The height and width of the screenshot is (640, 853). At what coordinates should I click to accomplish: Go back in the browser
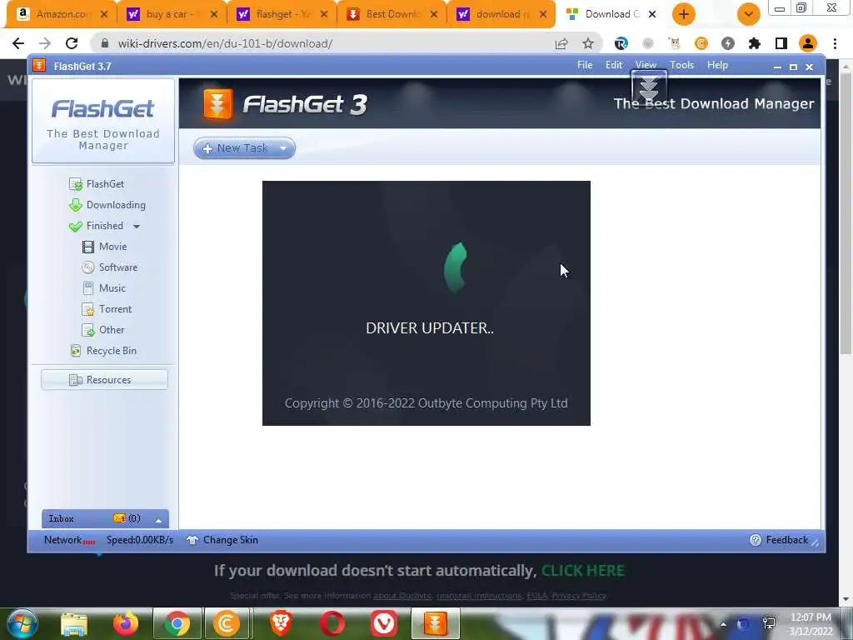point(18,43)
